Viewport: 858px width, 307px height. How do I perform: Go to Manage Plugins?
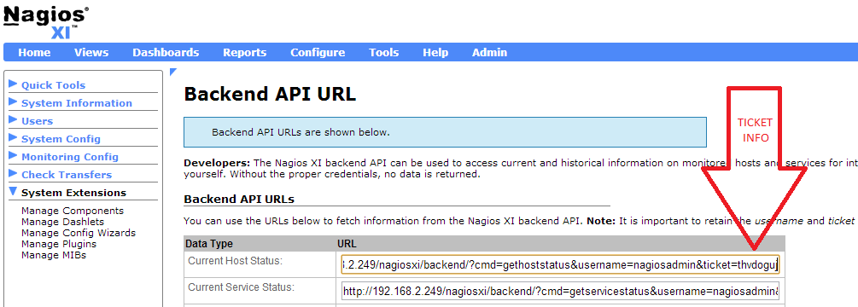59,244
